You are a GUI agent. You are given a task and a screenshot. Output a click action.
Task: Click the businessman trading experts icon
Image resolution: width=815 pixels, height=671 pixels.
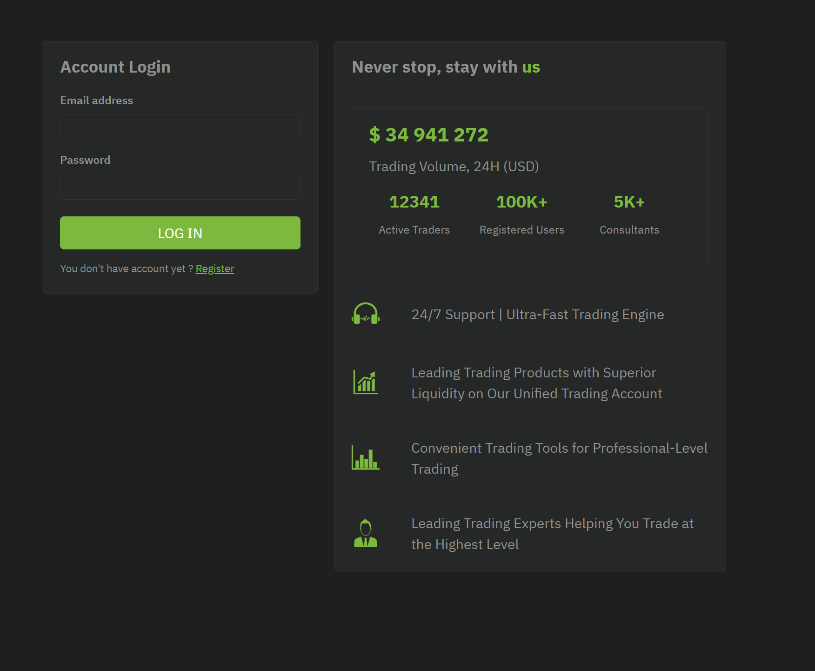(x=366, y=533)
